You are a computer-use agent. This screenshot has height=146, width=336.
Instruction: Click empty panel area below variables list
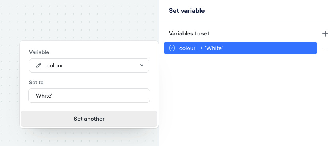(x=248, y=102)
